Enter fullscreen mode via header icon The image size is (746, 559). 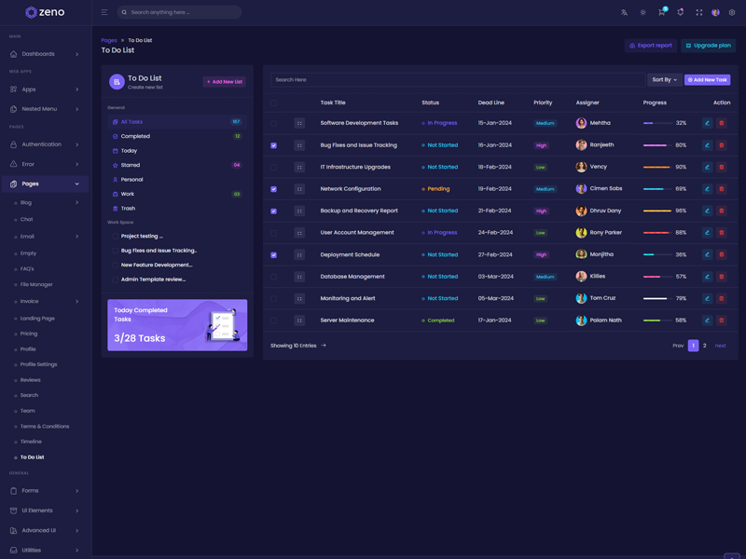[698, 12]
